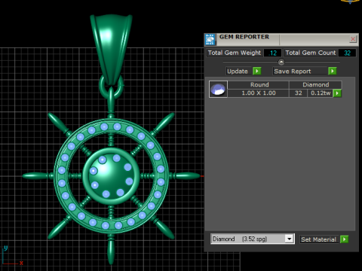
Task: Close the Gem Reporter panel
Action: 353,39
